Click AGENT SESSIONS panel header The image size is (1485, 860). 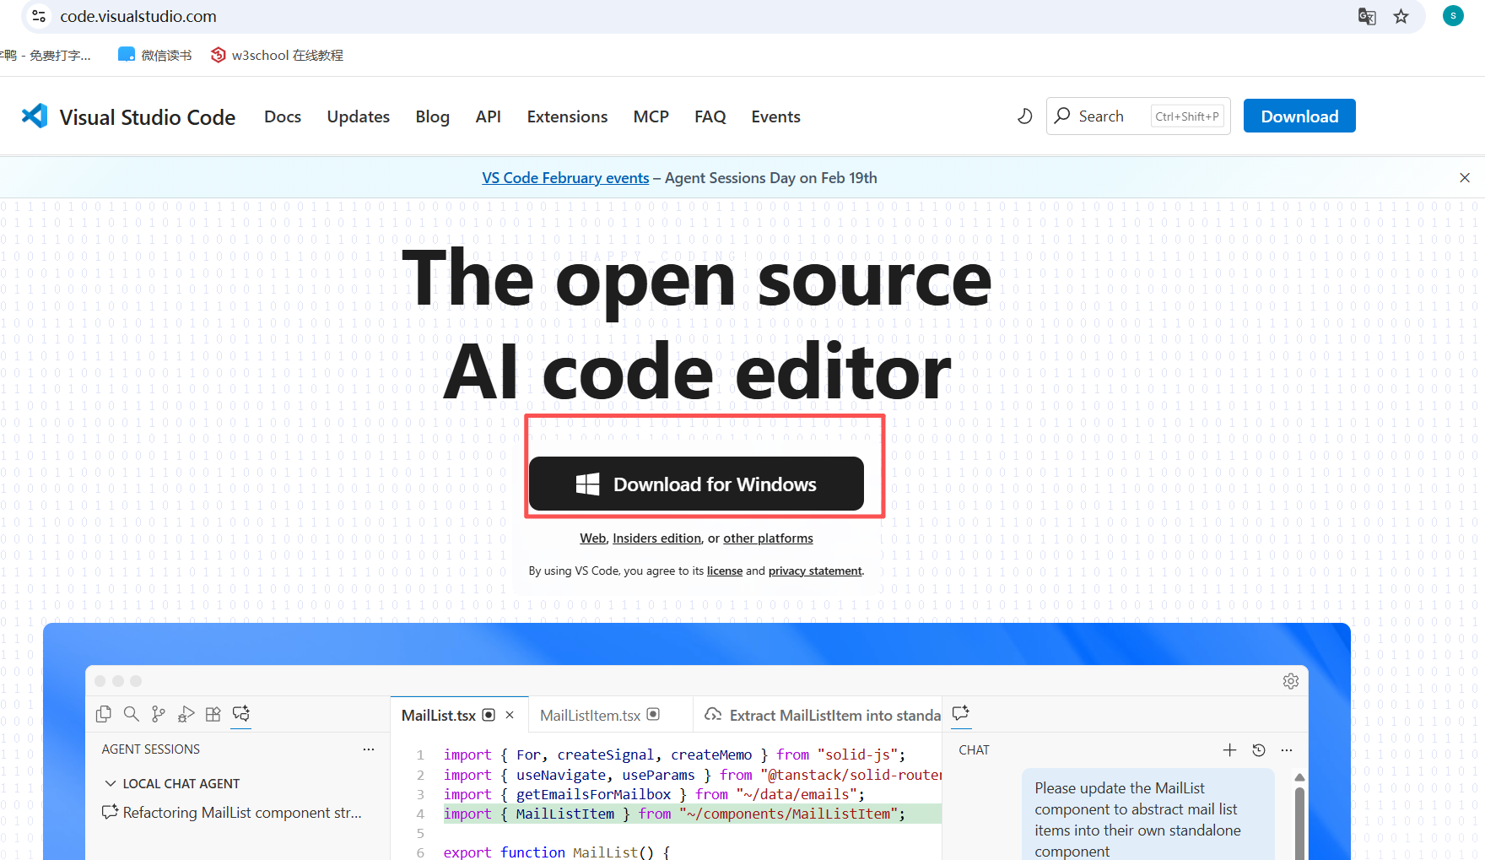tap(151, 749)
